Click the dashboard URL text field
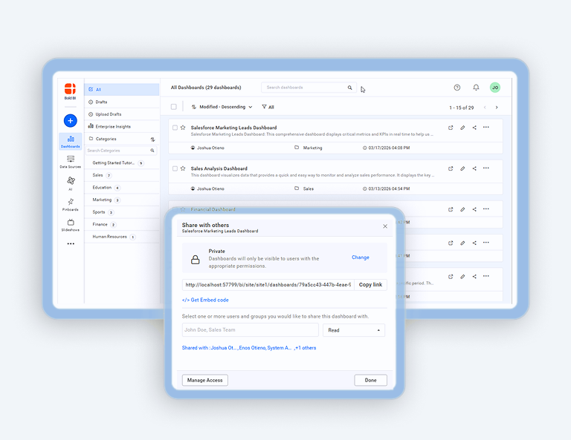This screenshot has width=571, height=440. [x=268, y=285]
